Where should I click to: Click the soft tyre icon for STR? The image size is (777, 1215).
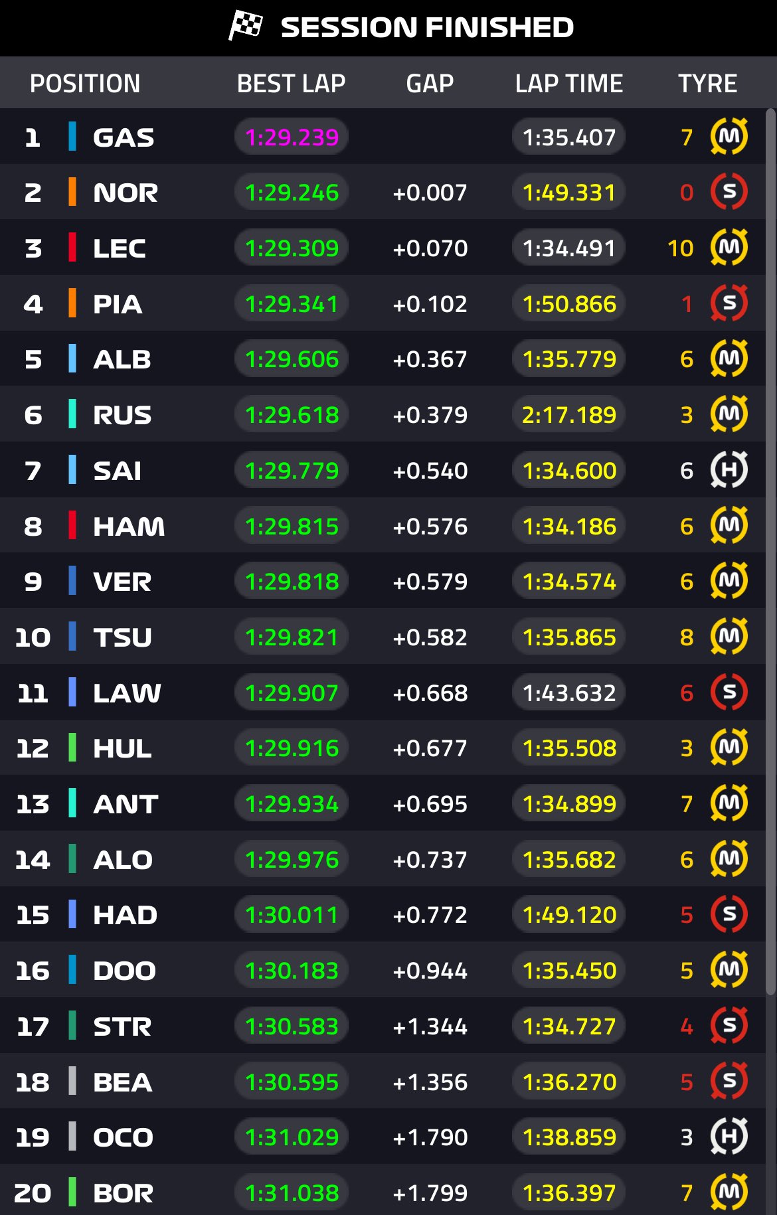point(729,1026)
